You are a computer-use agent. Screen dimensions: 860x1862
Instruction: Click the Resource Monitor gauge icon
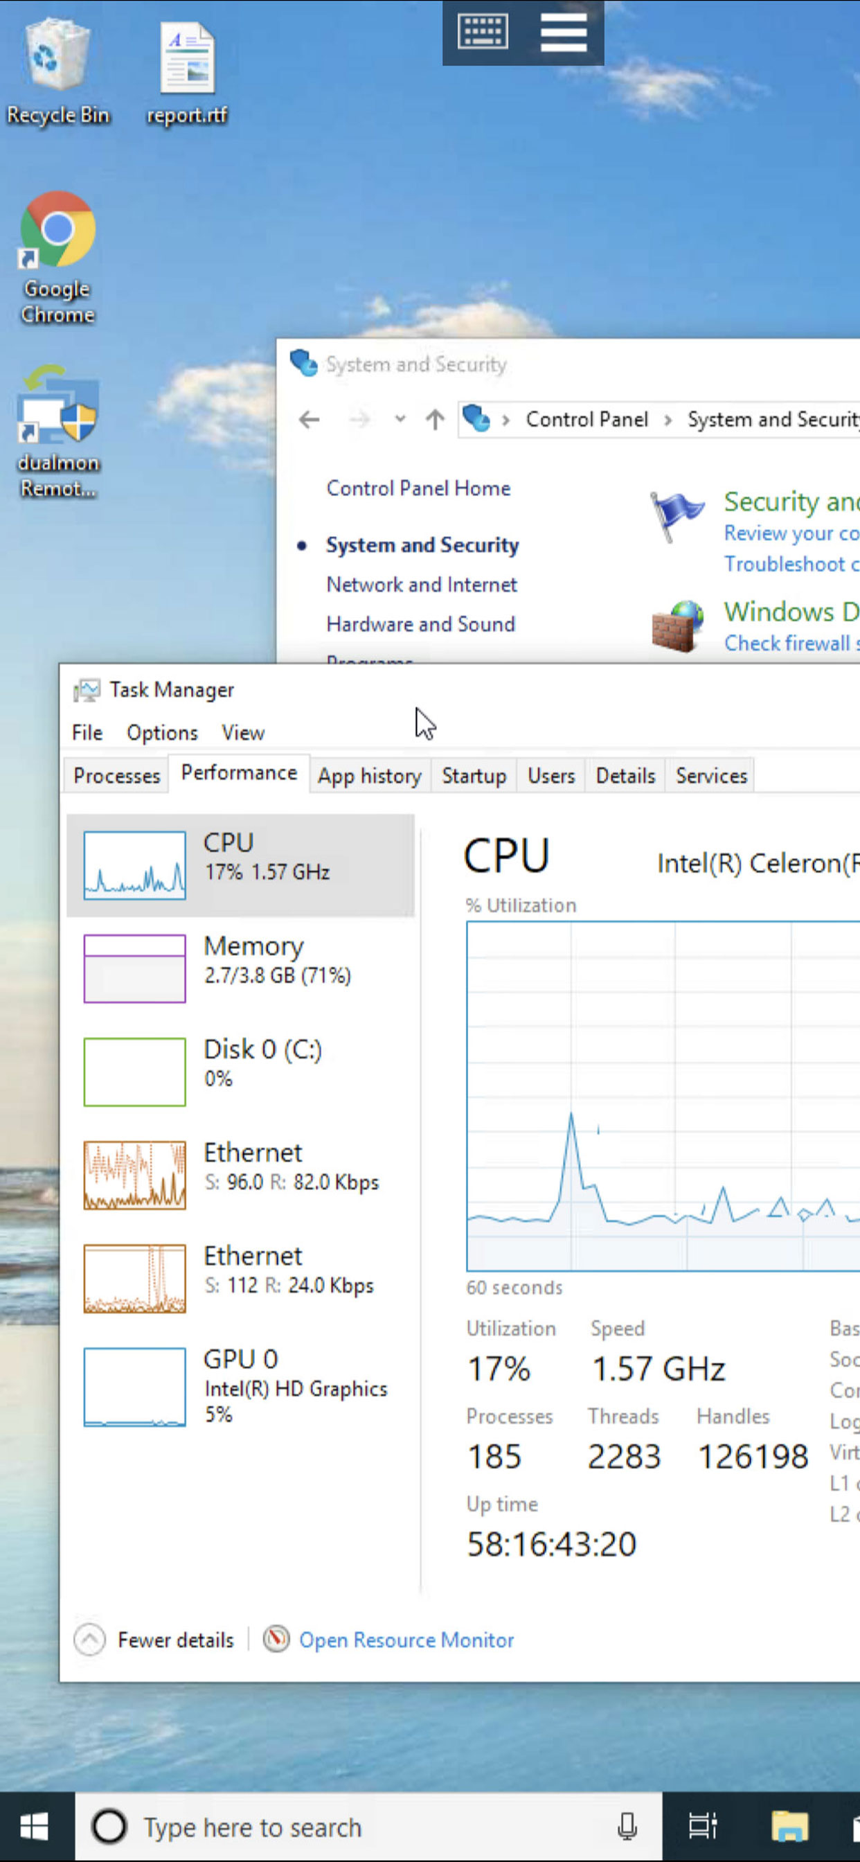tap(276, 1640)
